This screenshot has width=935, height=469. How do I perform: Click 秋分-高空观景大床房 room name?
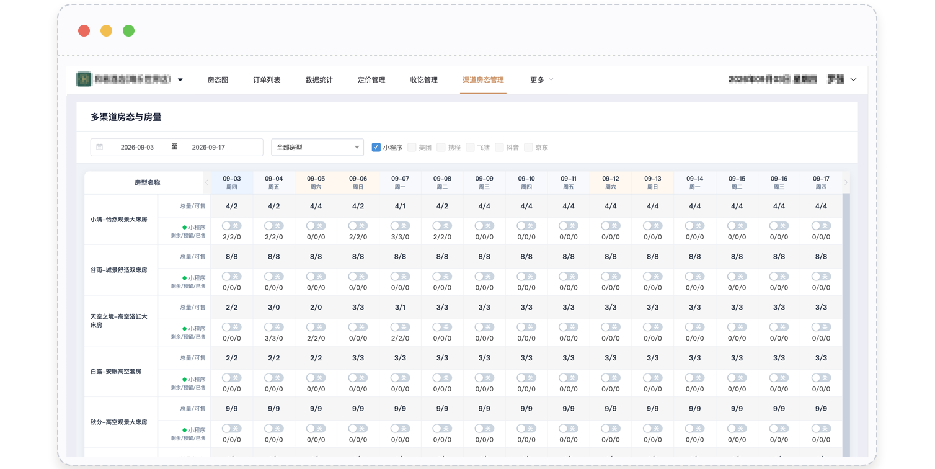[118, 422]
